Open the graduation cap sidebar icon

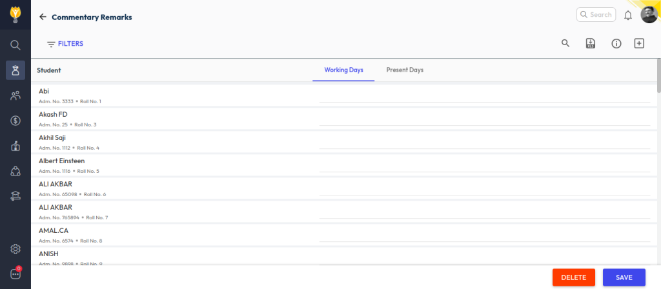pos(15,195)
